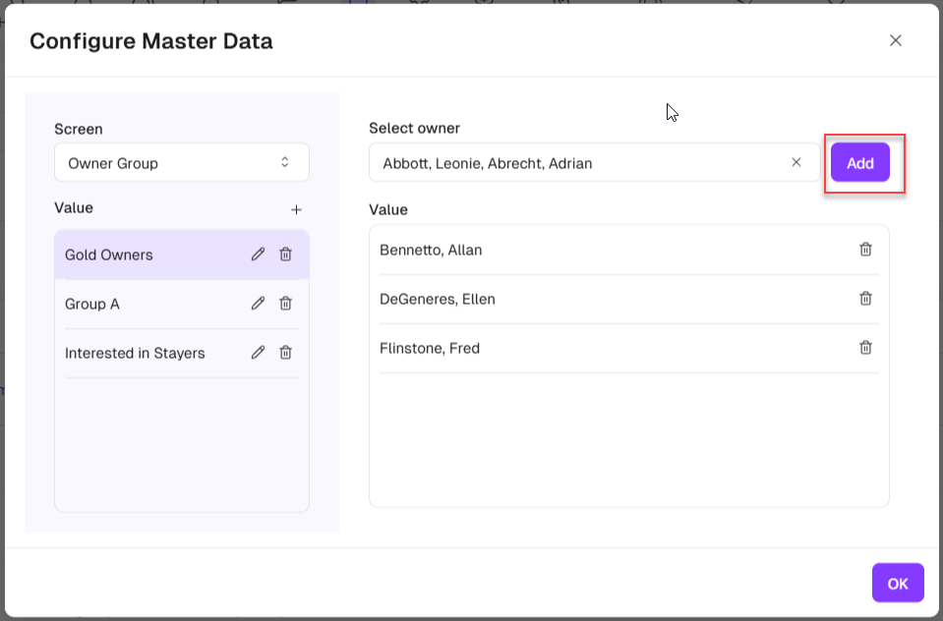
Task: Click the Bennetto, Allan owner row
Action: pyautogui.click(x=590, y=250)
